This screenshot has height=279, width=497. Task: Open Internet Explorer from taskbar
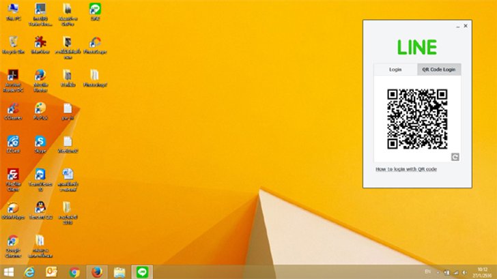click(x=29, y=272)
